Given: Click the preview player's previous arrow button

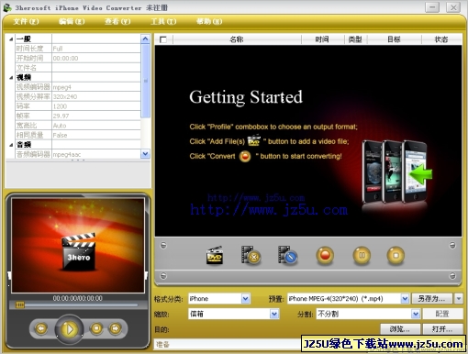Looking at the screenshot, I should (x=41, y=328).
